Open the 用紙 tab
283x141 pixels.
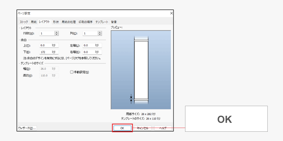[x=34, y=22]
